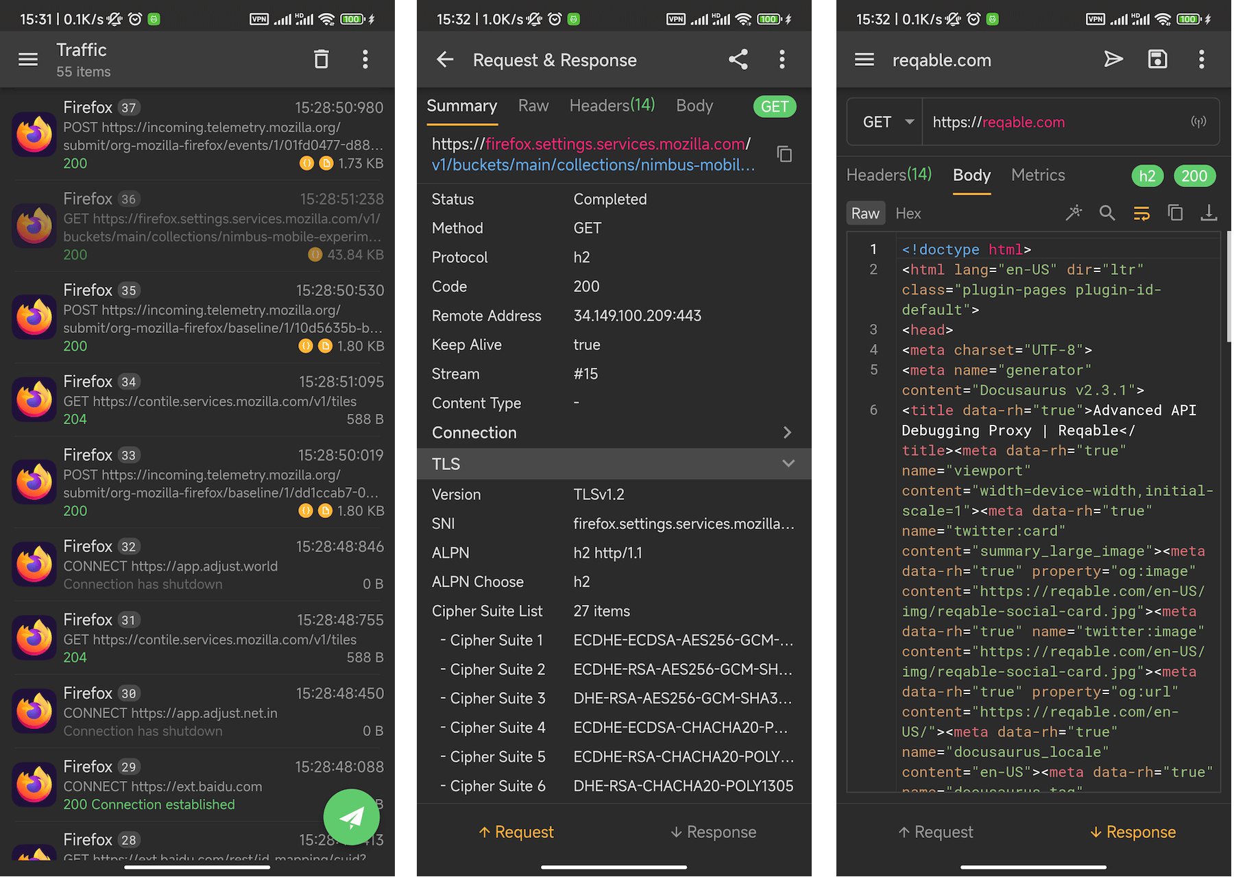The image size is (1234, 877).
Task: Tap the firefox.settings.services.mozilla.com URL text
Action: coord(616,144)
